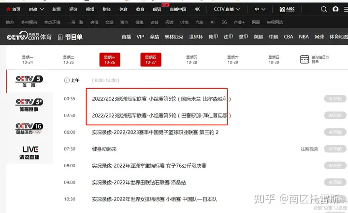Image resolution: width=348 pixels, height=213 pixels.
Task: Click 未开始 button for the 09:00 program
Action: point(335,183)
